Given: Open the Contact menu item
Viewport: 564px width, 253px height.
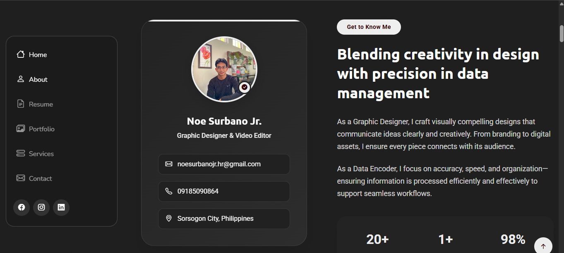Looking at the screenshot, I should [x=40, y=179].
